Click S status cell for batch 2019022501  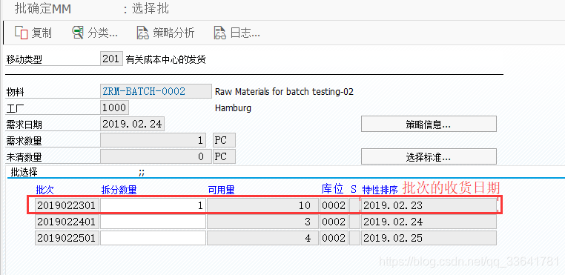(355, 238)
